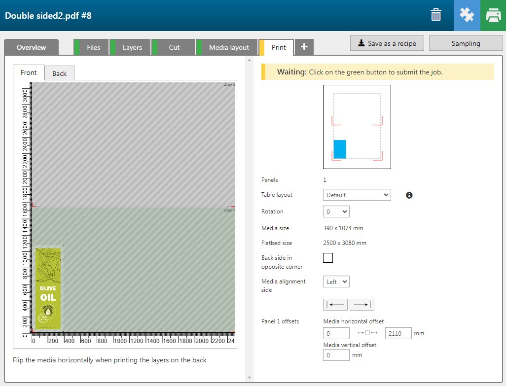Click the center horizontal offset icon
506x386 pixels.
coord(367,334)
